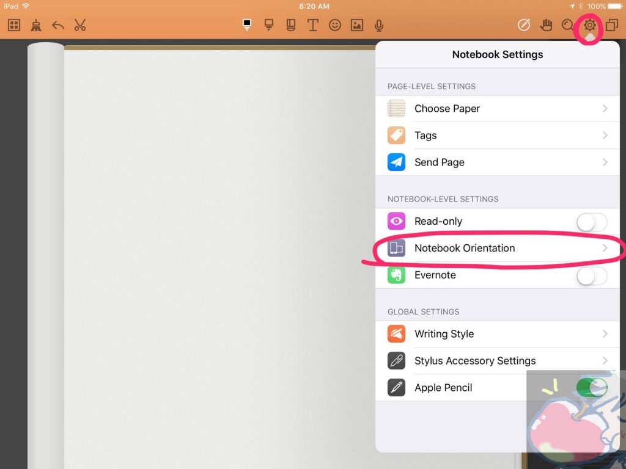Select the highlighter tool
The height and width of the screenshot is (469, 626).
click(269, 25)
